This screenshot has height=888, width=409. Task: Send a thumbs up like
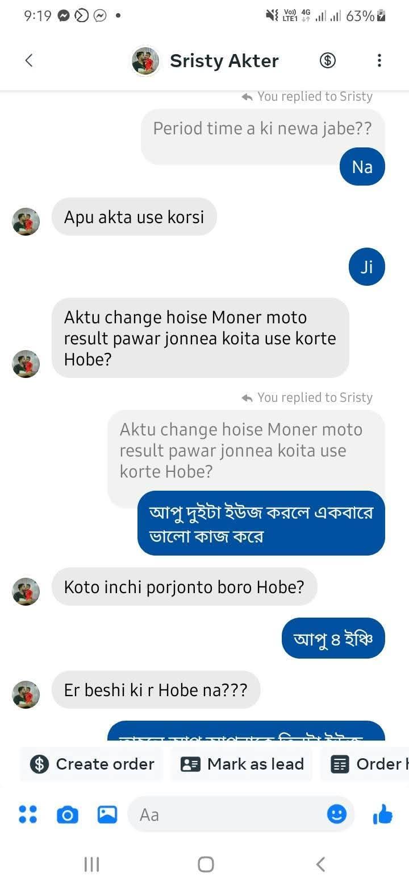click(383, 814)
